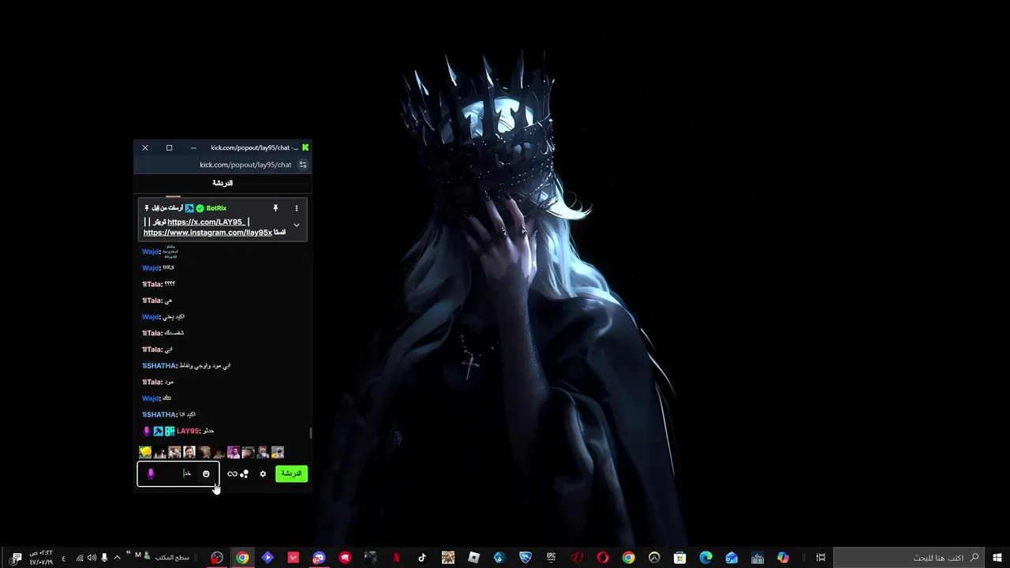1010x568 pixels.
Task: Open TikTok from the taskbar
Action: 422,558
